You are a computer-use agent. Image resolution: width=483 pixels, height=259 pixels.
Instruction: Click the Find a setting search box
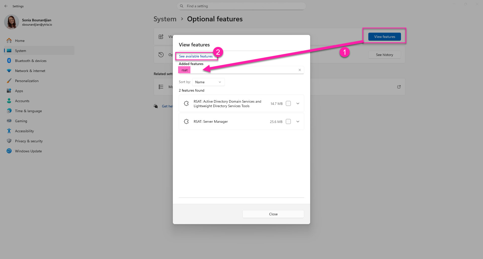click(242, 6)
